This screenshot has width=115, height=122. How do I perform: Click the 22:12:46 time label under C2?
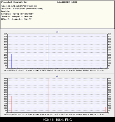coord(36,115)
